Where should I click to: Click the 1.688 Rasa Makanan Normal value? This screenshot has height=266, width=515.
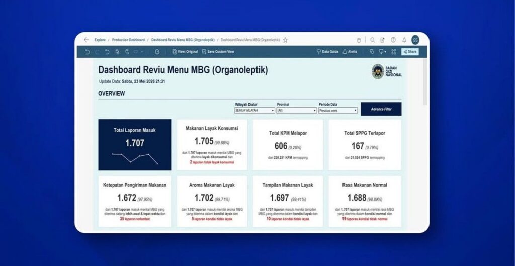point(357,198)
